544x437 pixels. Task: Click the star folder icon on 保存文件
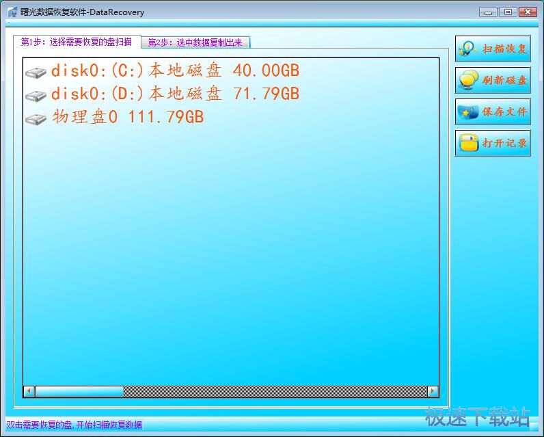[467, 112]
